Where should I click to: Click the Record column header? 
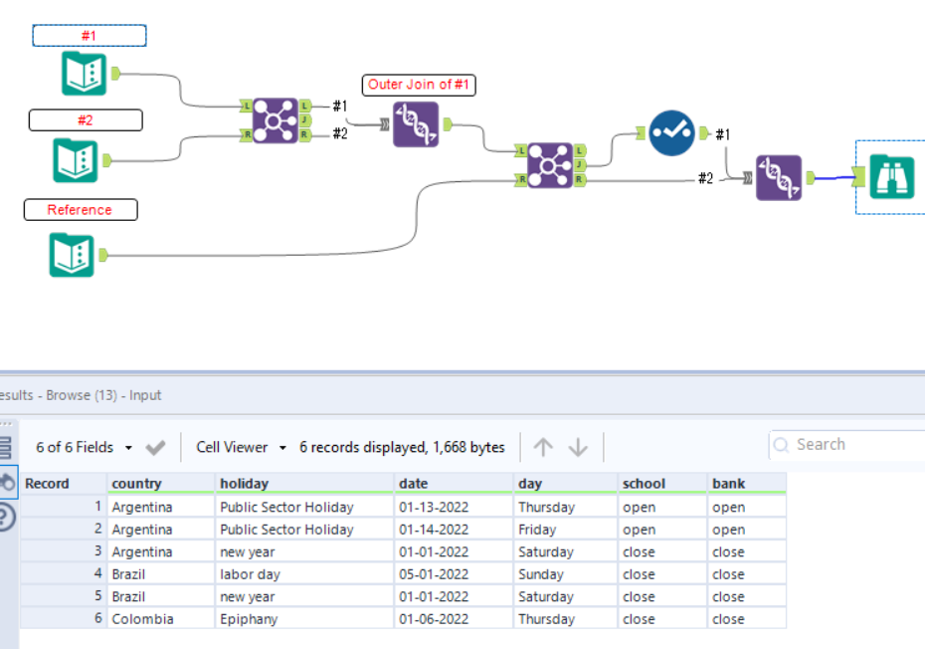click(63, 484)
